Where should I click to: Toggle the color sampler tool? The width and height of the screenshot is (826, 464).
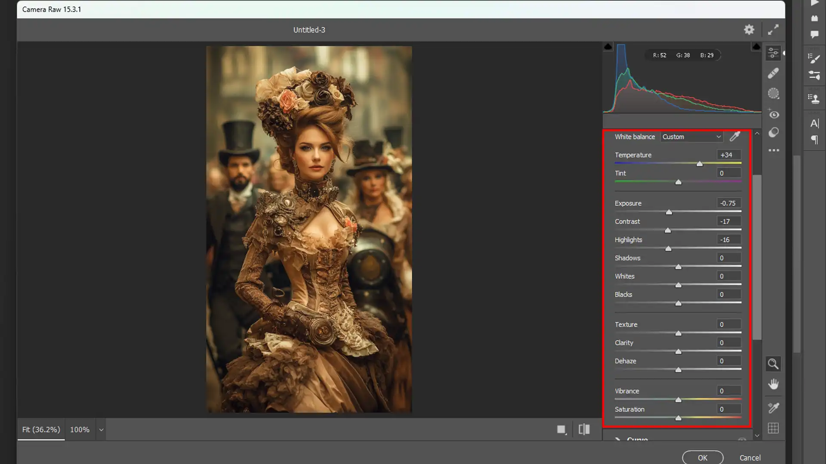(x=773, y=408)
